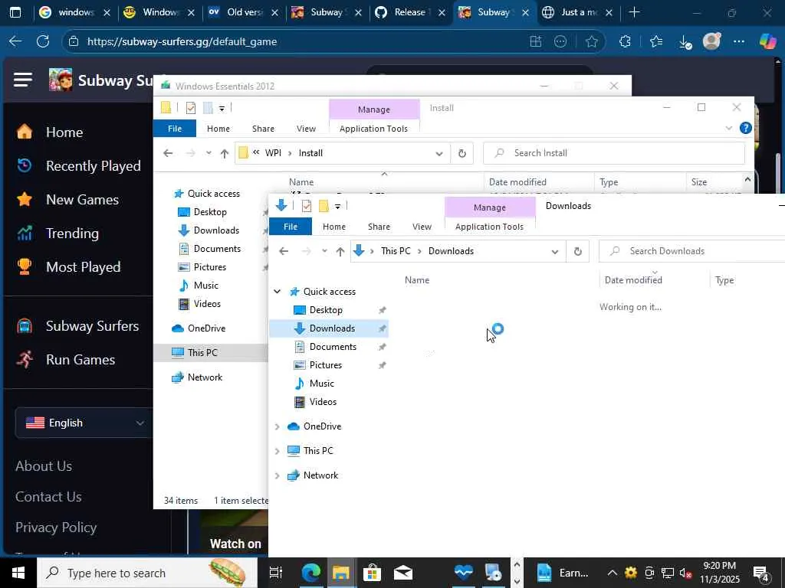Go back in the Downloads window
Image resolution: width=785 pixels, height=588 pixels.
point(284,251)
